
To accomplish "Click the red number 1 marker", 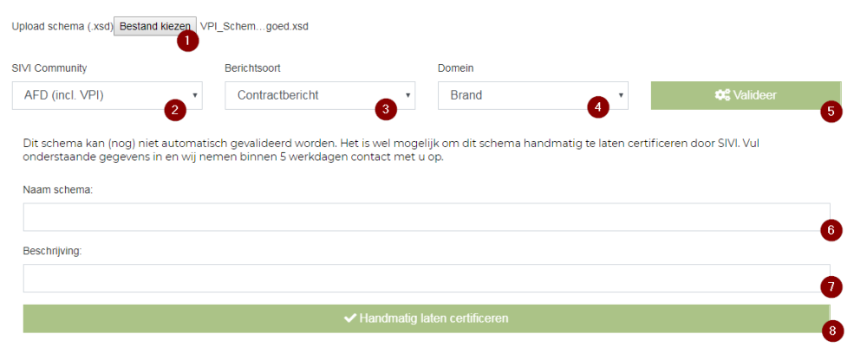I will coord(187,40).
